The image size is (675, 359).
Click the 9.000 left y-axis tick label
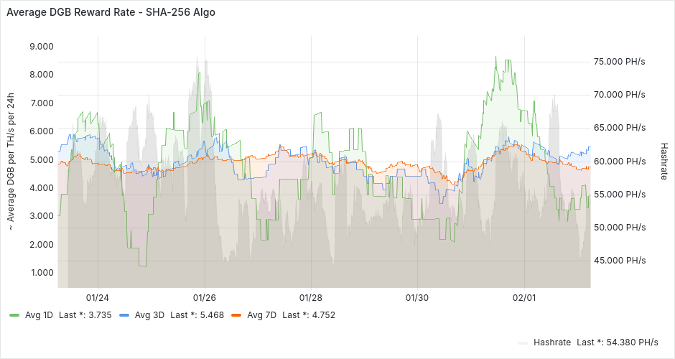pyautogui.click(x=42, y=47)
